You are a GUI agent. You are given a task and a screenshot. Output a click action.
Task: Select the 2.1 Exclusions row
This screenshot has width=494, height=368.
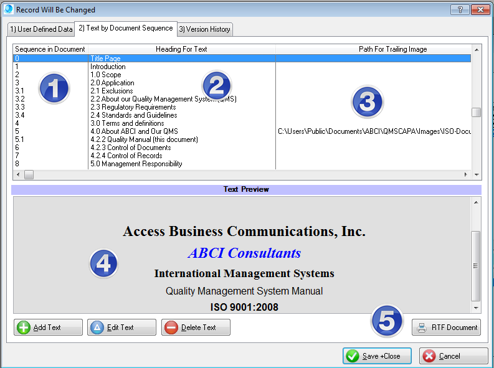pyautogui.click(x=242, y=91)
